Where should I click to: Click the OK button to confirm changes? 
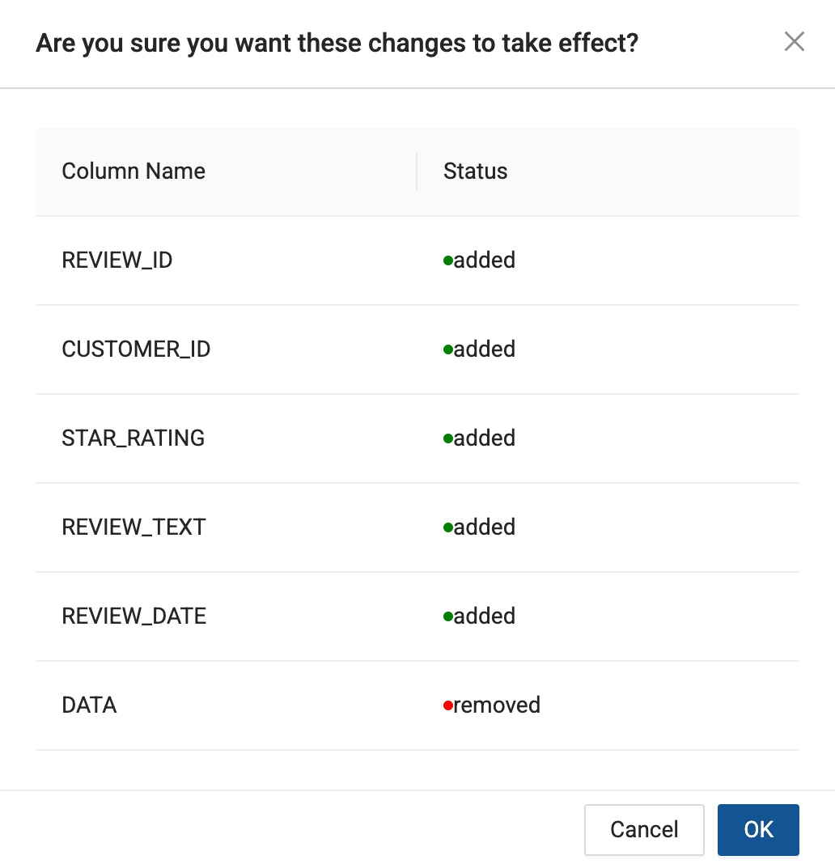click(758, 829)
